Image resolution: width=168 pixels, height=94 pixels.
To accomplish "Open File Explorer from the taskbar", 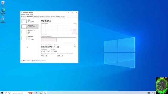I will [41, 93].
